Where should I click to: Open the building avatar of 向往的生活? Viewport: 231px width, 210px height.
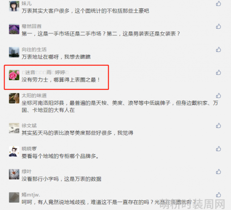tap(14, 52)
